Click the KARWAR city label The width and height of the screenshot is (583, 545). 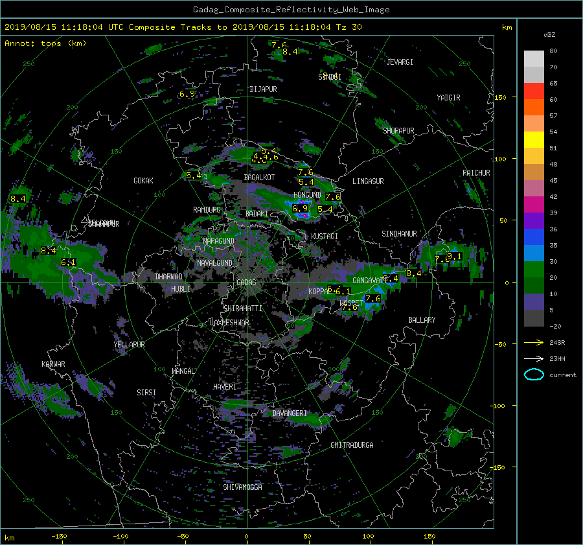53,364
